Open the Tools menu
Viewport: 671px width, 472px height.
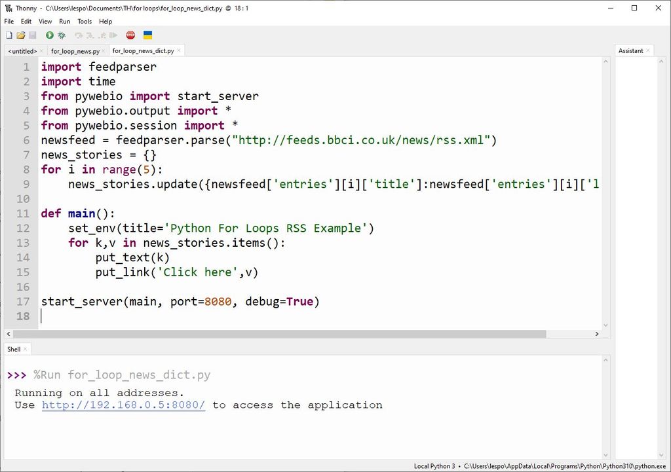85,22
